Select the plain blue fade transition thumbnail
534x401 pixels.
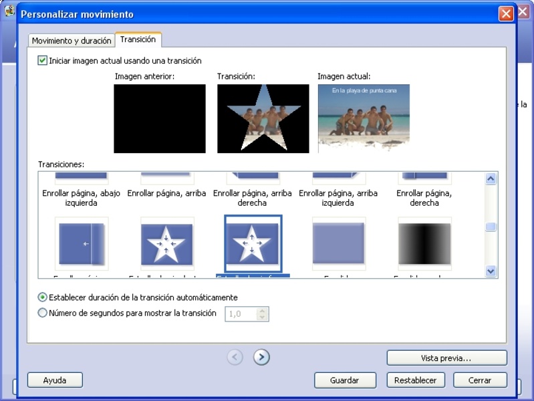coord(339,244)
